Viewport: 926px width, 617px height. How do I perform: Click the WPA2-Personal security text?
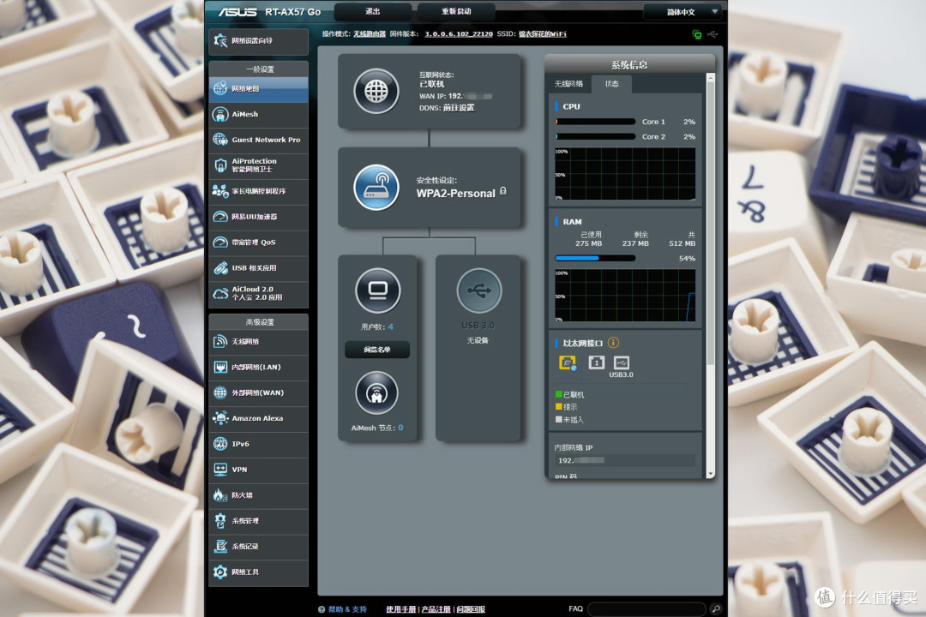(455, 194)
